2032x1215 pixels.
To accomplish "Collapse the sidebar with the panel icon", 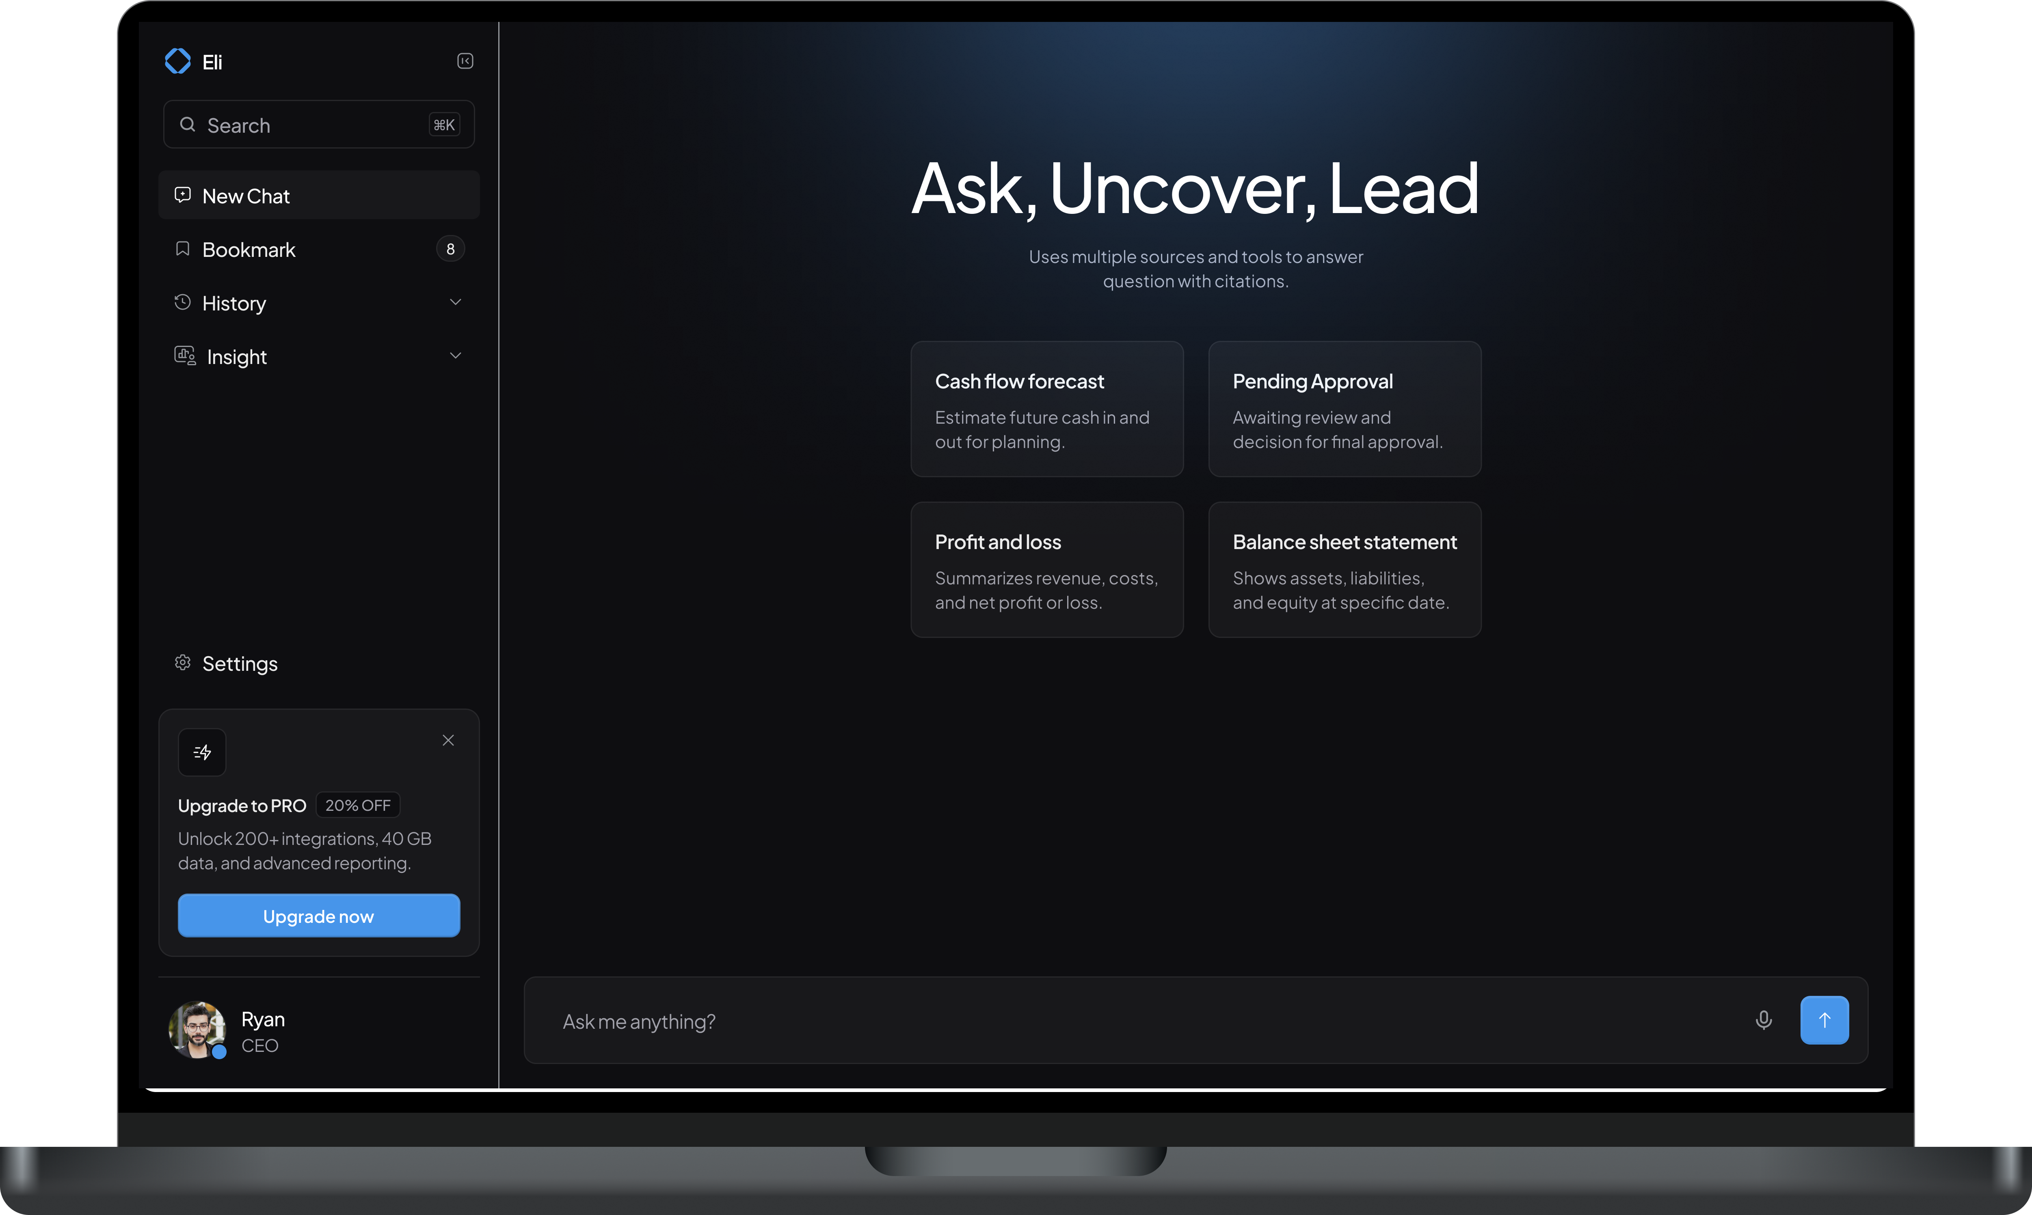I will tap(465, 61).
